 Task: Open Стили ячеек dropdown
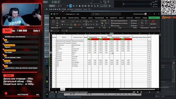click(116, 26)
